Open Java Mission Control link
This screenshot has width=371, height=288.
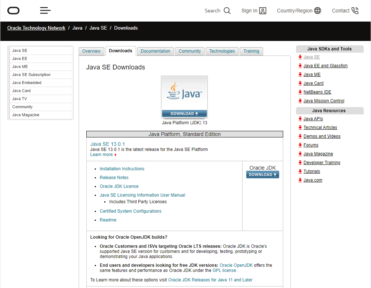pos(324,101)
